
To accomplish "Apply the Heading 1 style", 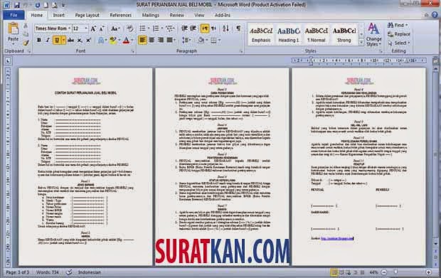I will coord(289,34).
